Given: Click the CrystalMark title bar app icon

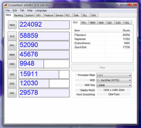Looking at the screenshot, I should [6, 5].
